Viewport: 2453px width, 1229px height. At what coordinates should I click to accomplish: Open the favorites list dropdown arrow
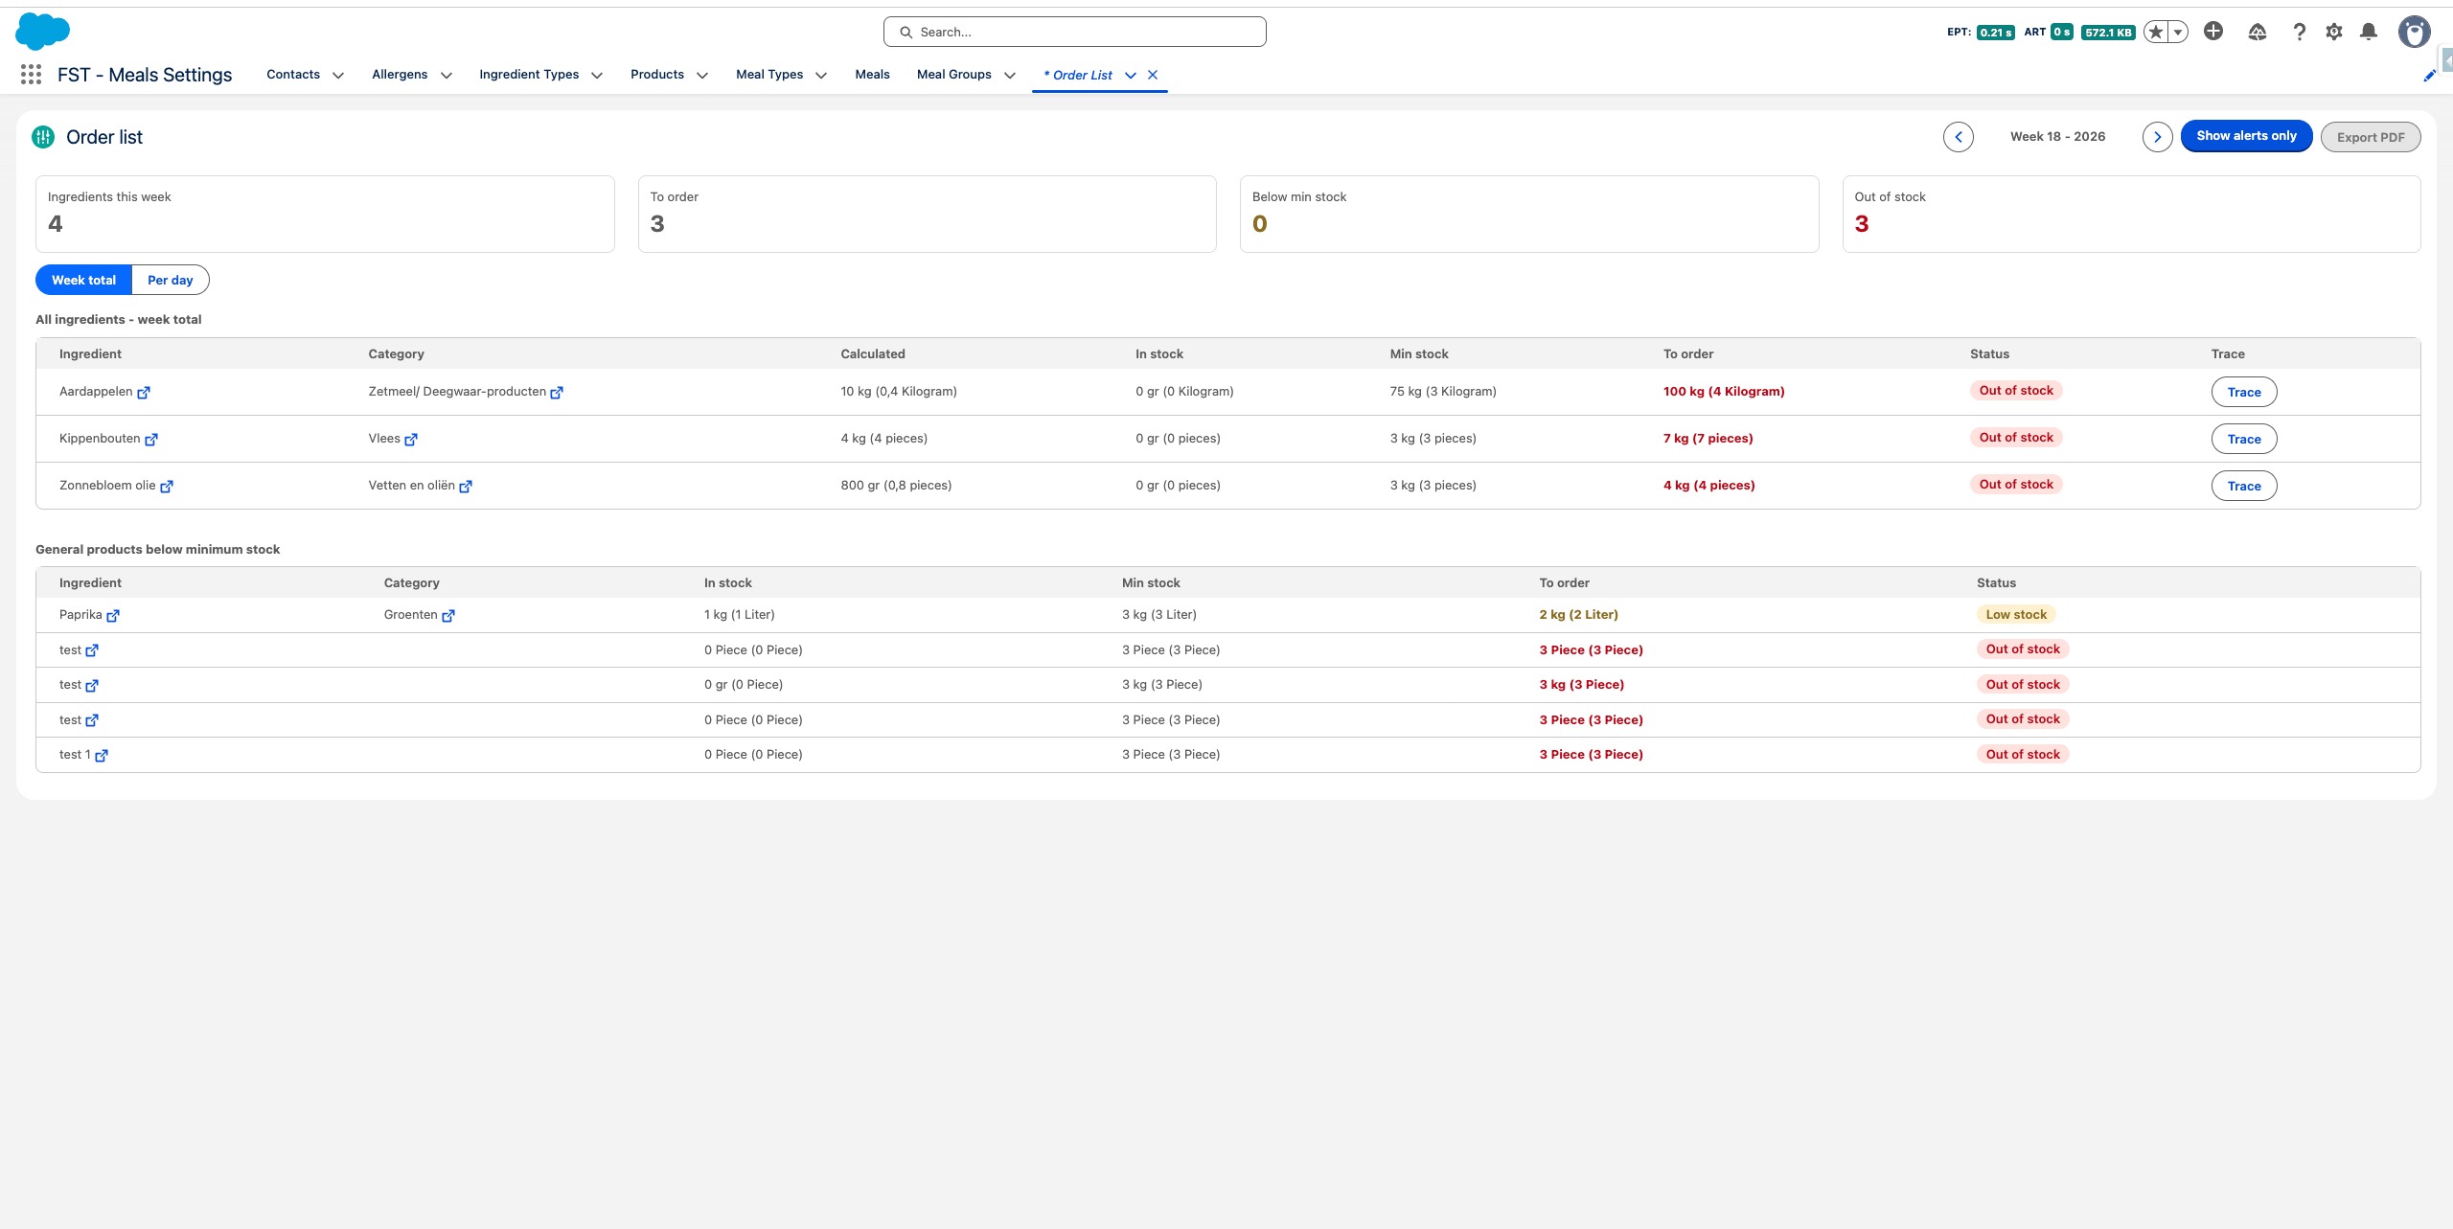pos(2178,32)
